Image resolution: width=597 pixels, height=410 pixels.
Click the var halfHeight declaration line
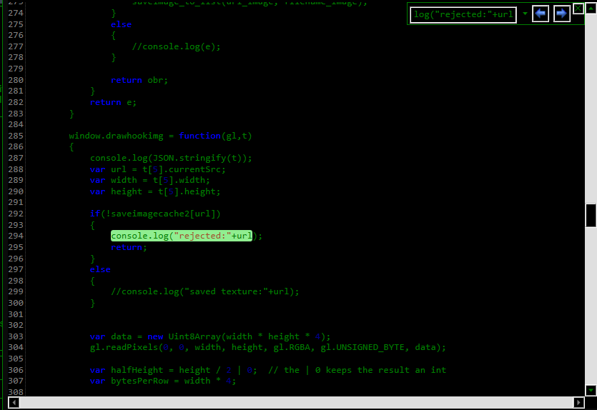pos(174,370)
